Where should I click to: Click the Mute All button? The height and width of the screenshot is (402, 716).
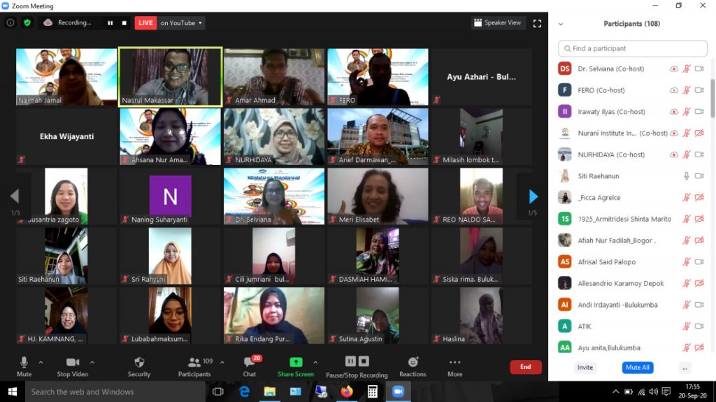637,367
